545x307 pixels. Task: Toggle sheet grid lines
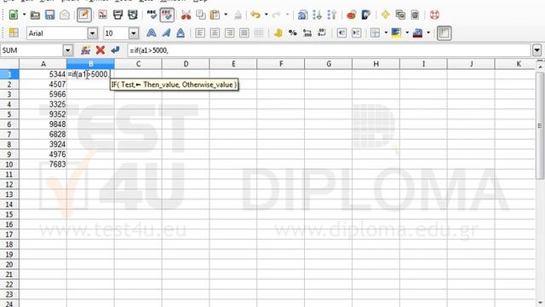click(x=445, y=33)
